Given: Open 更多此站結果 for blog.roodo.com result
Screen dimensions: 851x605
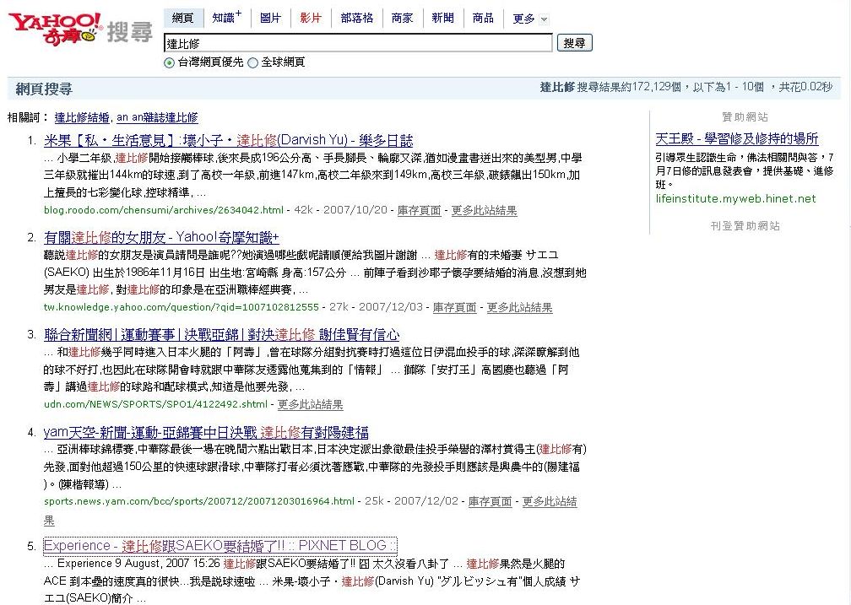Looking at the screenshot, I should point(484,211).
